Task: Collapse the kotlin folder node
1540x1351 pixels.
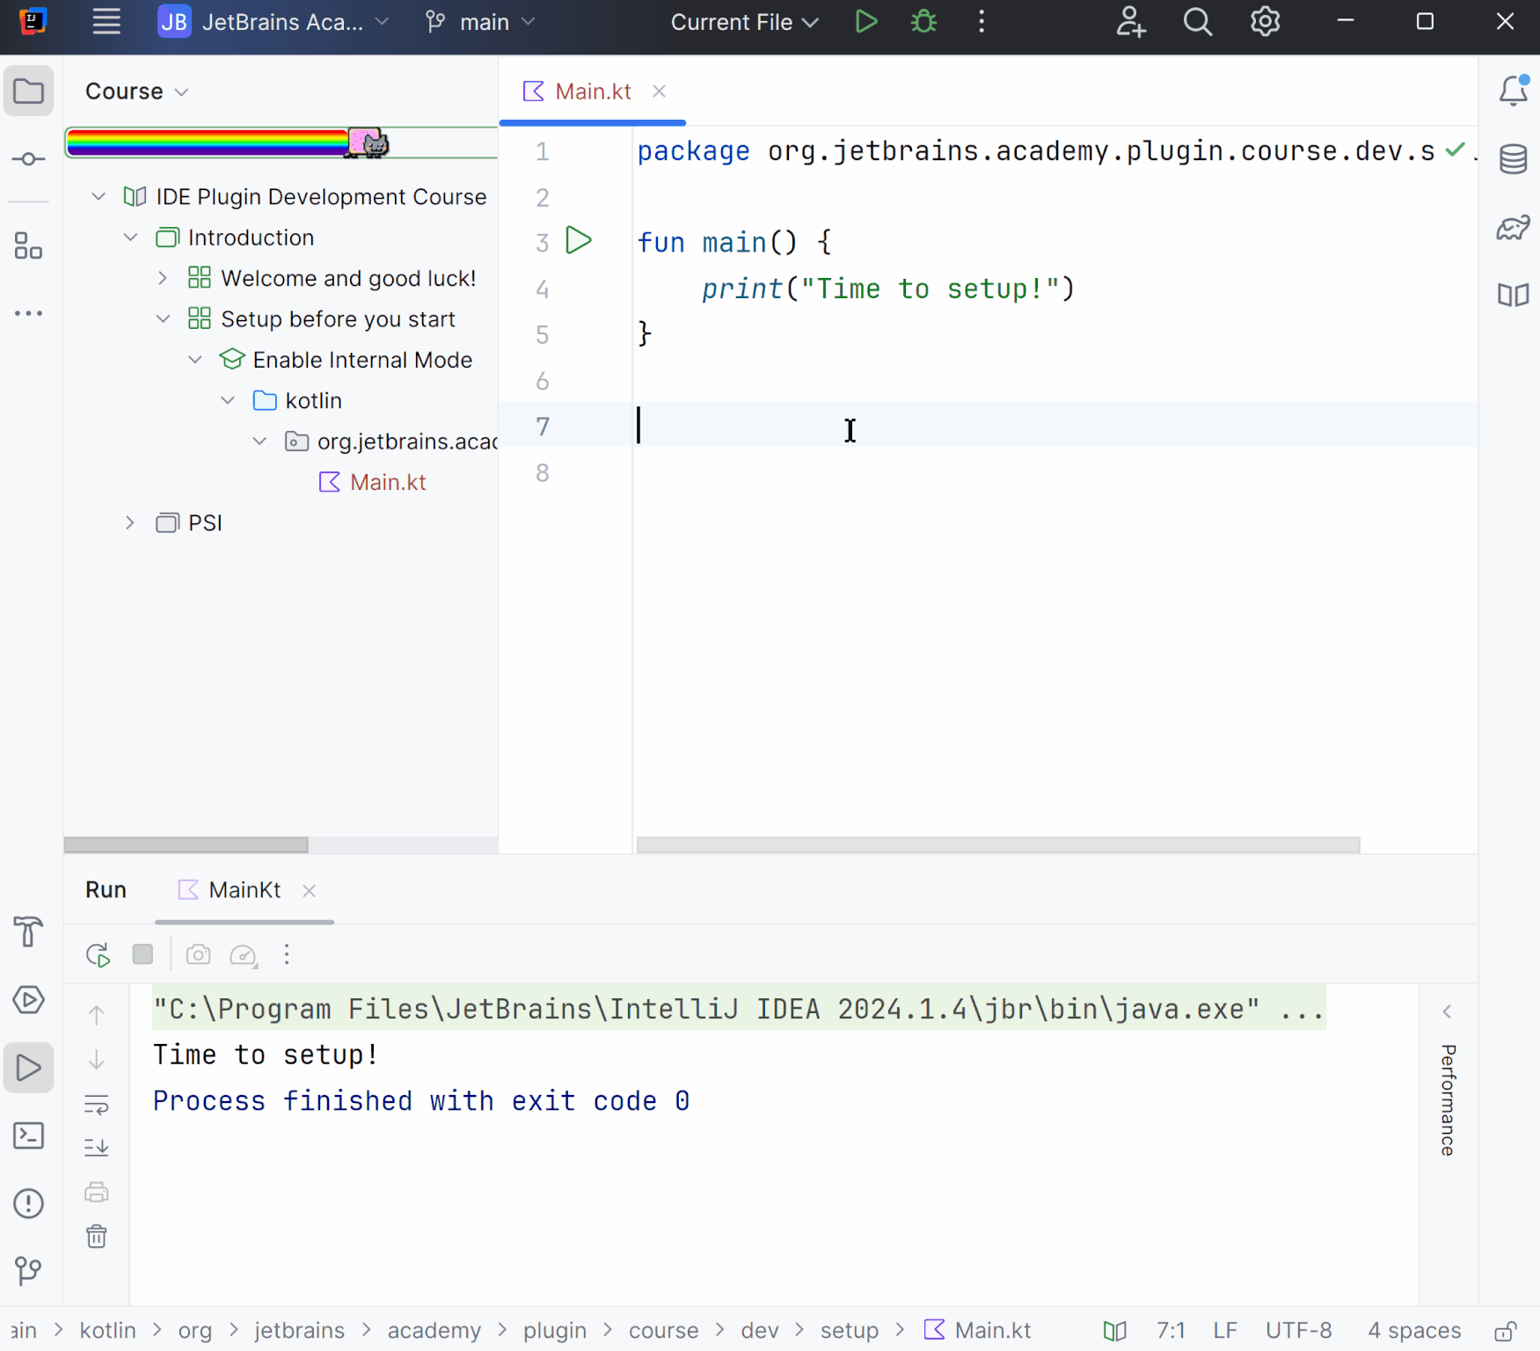Action: click(x=228, y=401)
